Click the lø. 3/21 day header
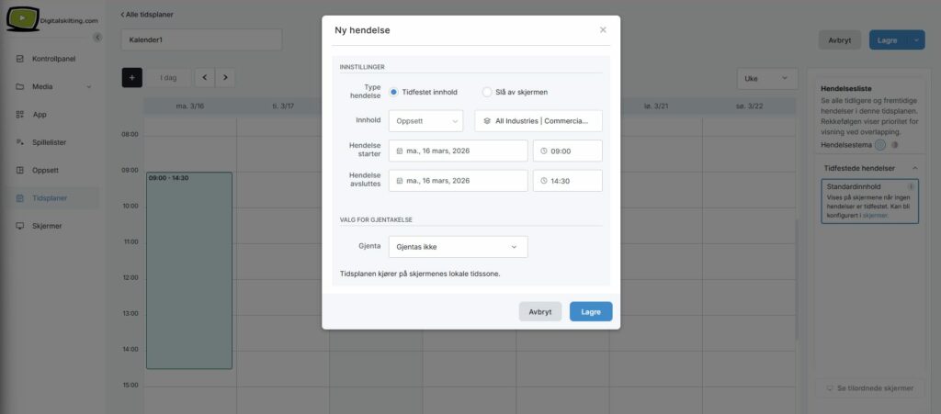 point(656,106)
